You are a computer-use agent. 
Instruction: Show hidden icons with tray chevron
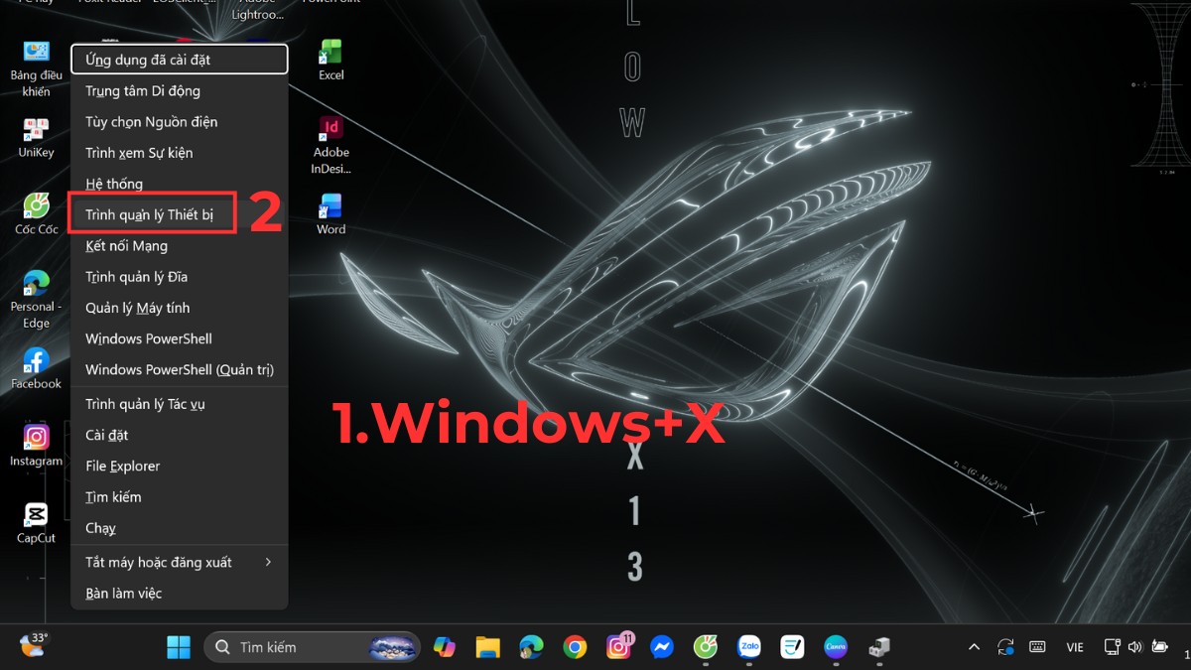pyautogui.click(x=975, y=647)
